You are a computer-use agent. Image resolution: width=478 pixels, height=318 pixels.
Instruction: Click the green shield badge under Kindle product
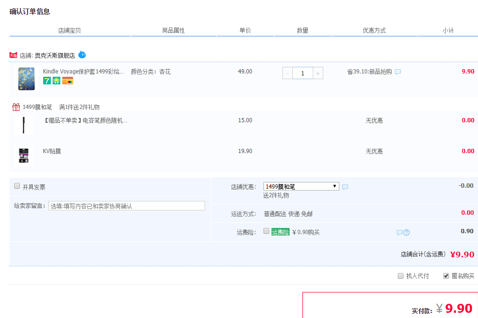[x=56, y=81]
